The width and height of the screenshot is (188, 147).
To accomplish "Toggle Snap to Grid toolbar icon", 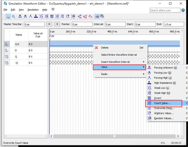I will (97, 16).
